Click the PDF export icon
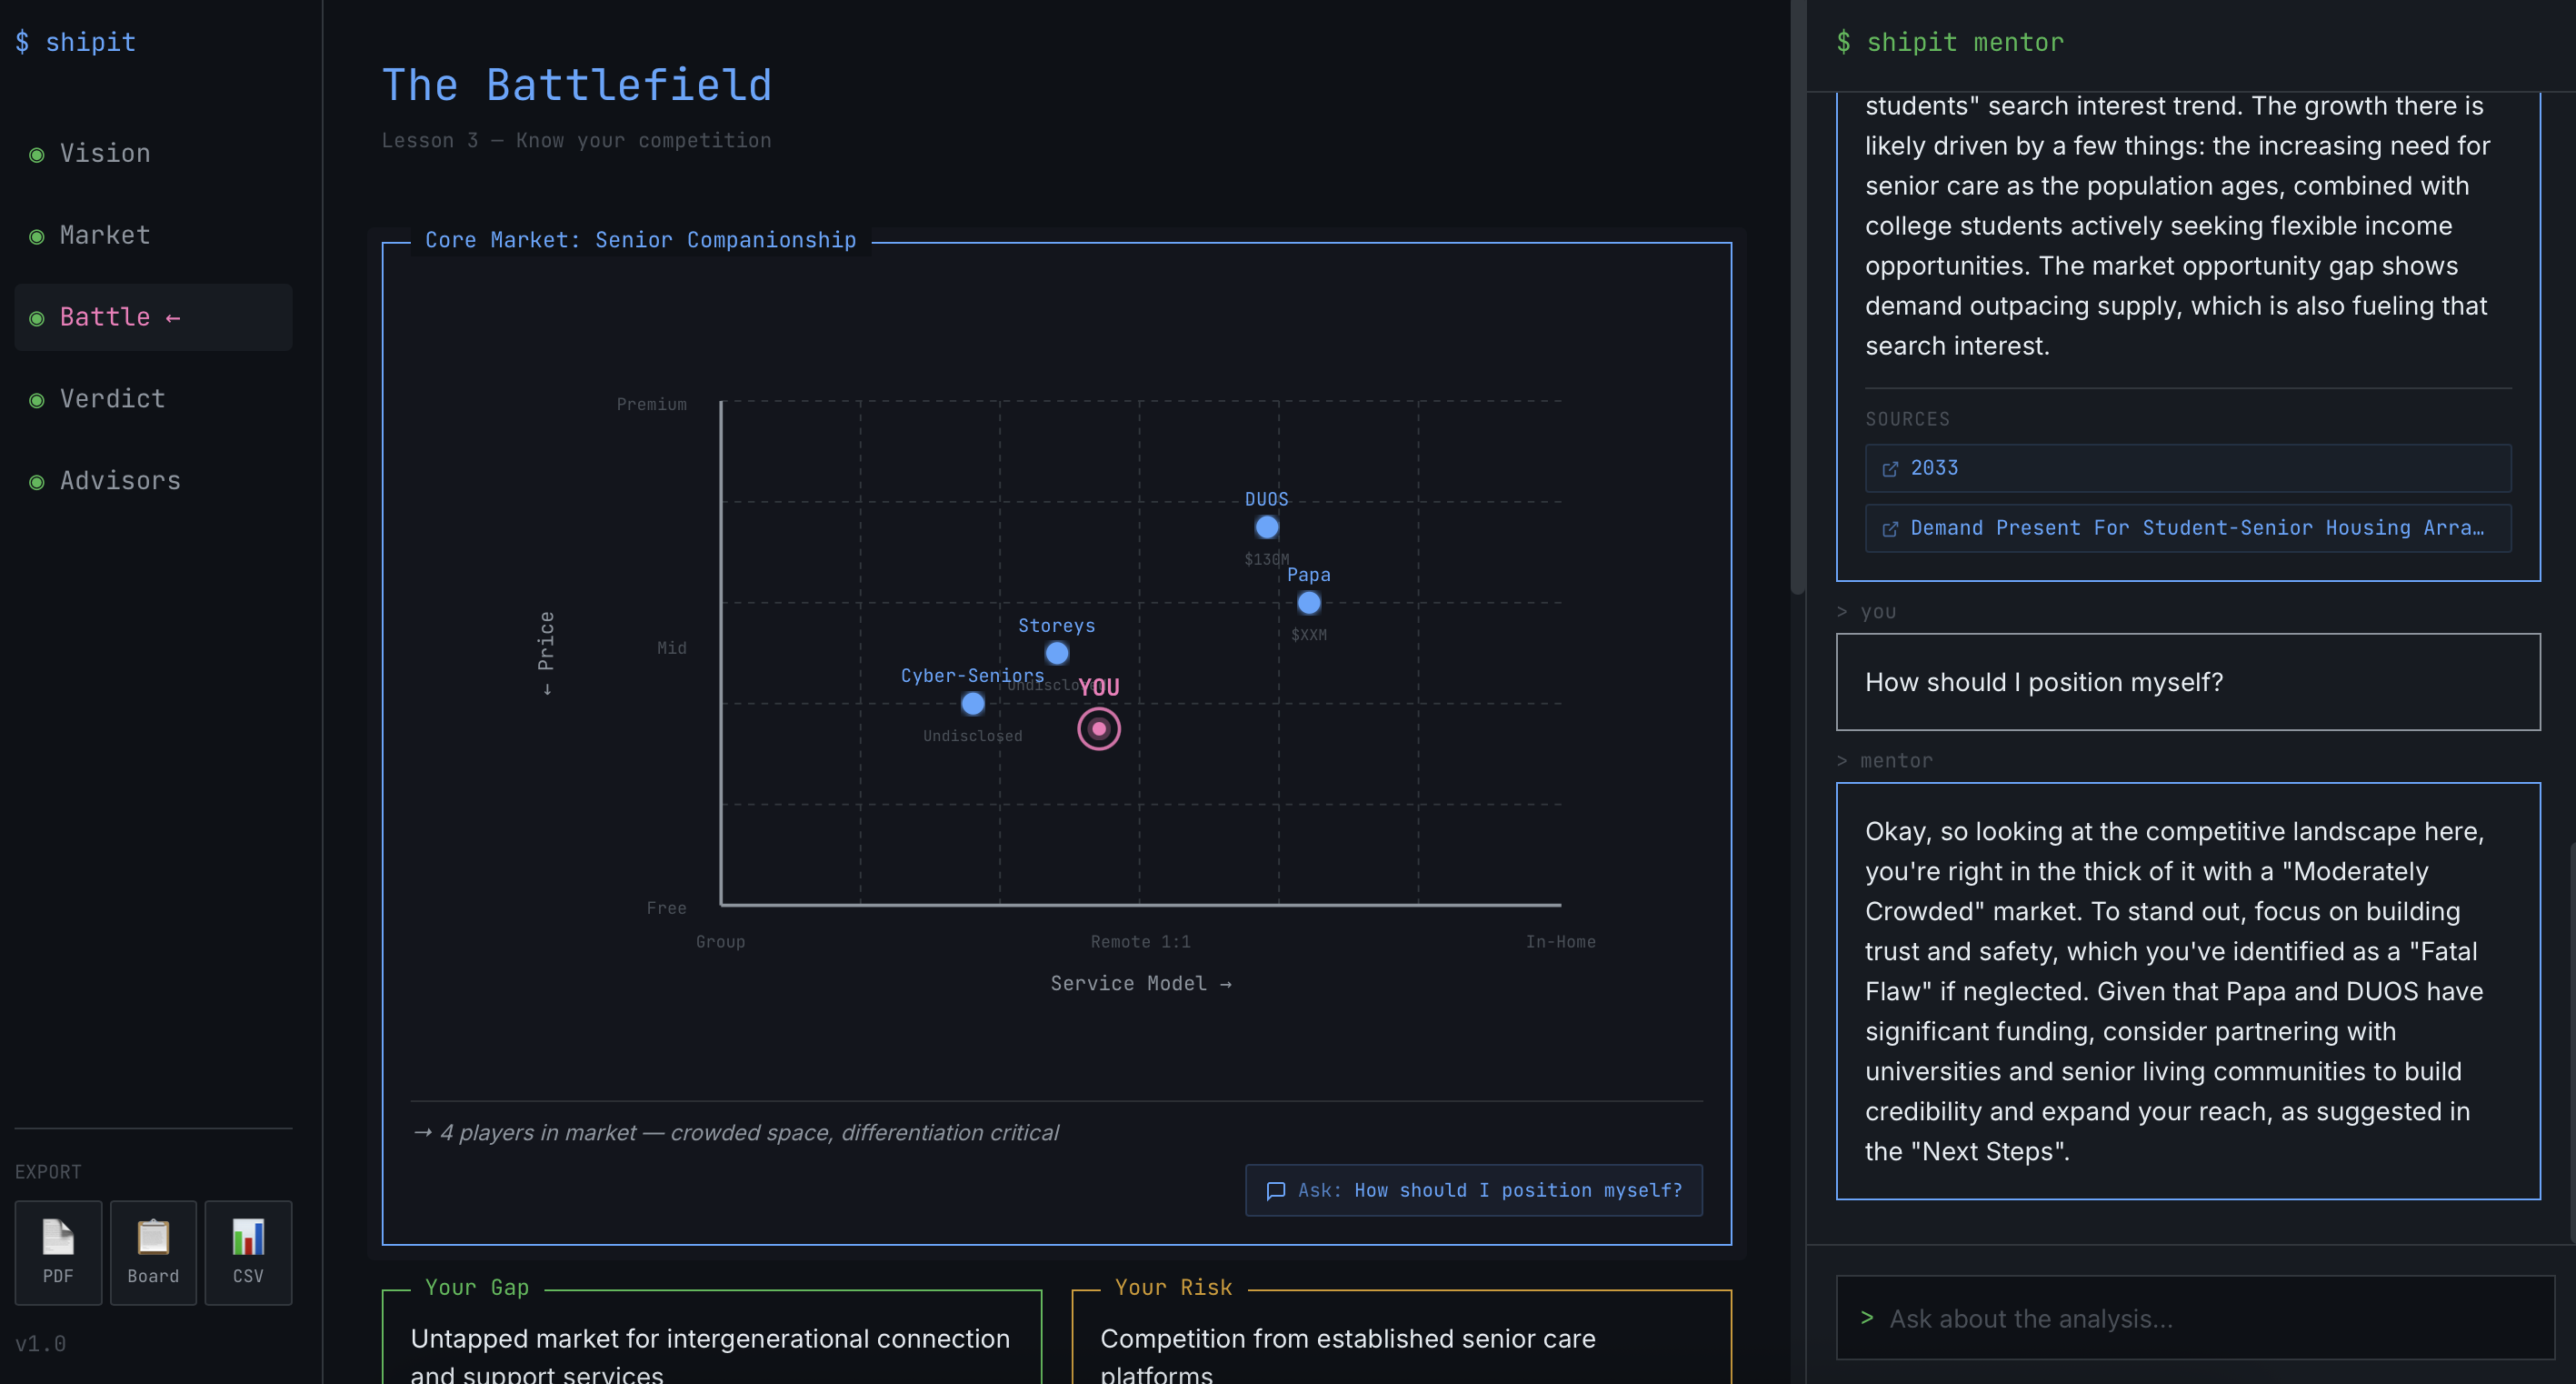 coord(58,1239)
